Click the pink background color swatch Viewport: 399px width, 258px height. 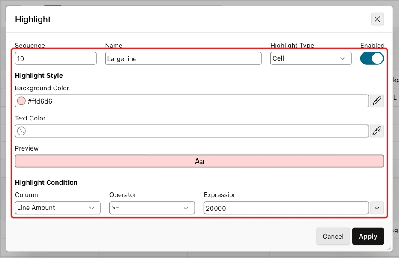[21, 101]
